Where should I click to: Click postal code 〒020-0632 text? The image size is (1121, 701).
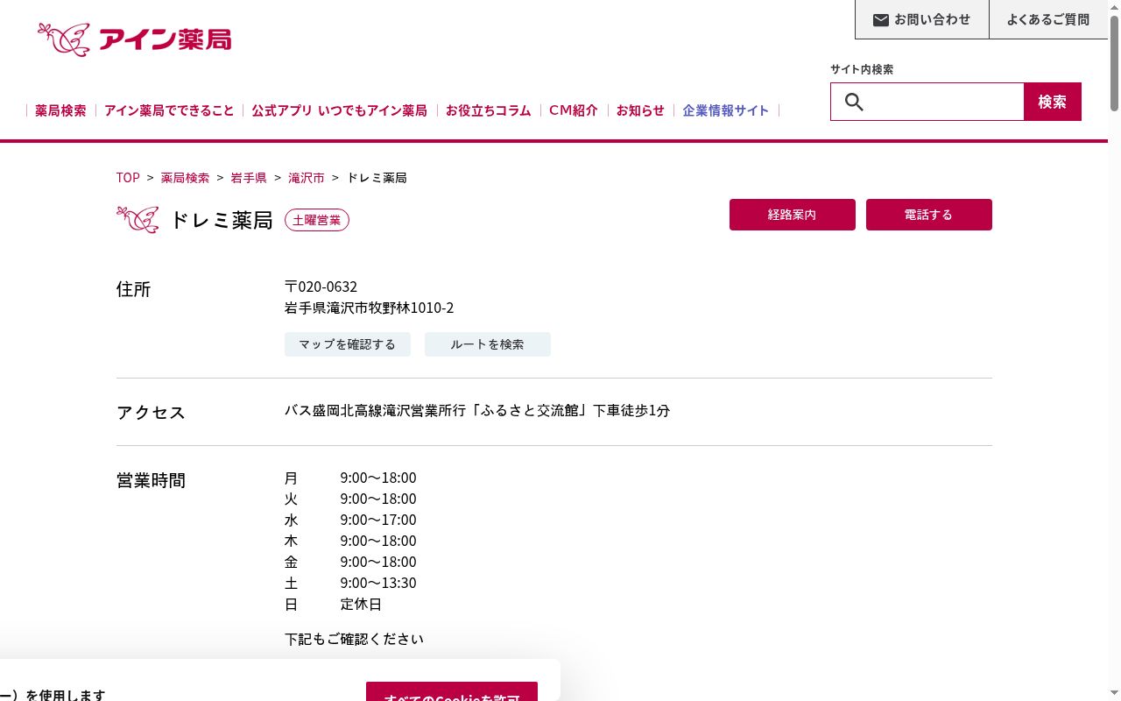coord(321,287)
